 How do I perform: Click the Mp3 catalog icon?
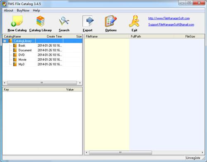pyautogui.click(x=15, y=64)
